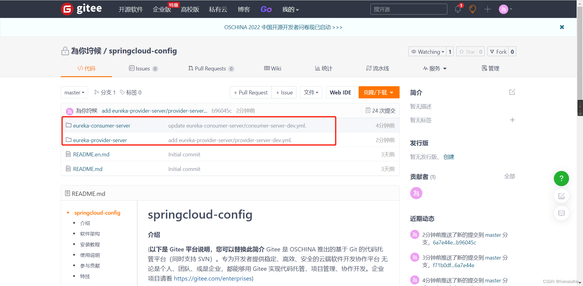The image size is (583, 286).
Task: Open the floating chat message icon
Action: click(561, 213)
